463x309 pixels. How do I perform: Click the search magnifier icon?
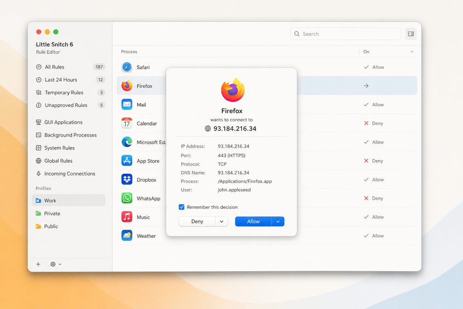pos(297,34)
